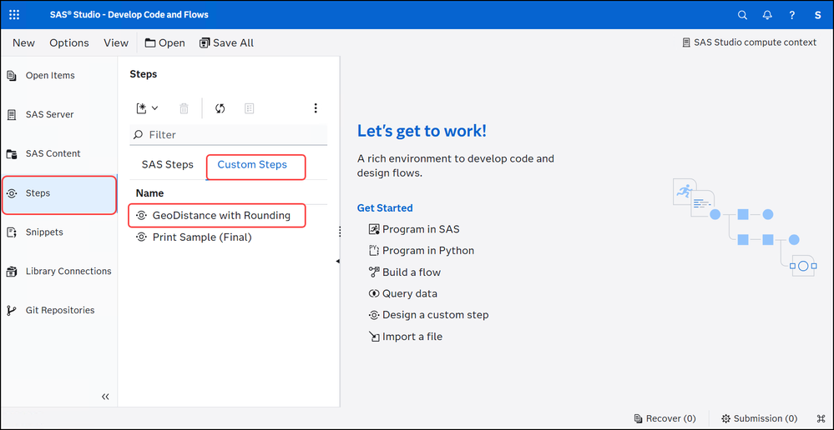Open the notifications bell
The height and width of the screenshot is (430, 834).
click(767, 15)
